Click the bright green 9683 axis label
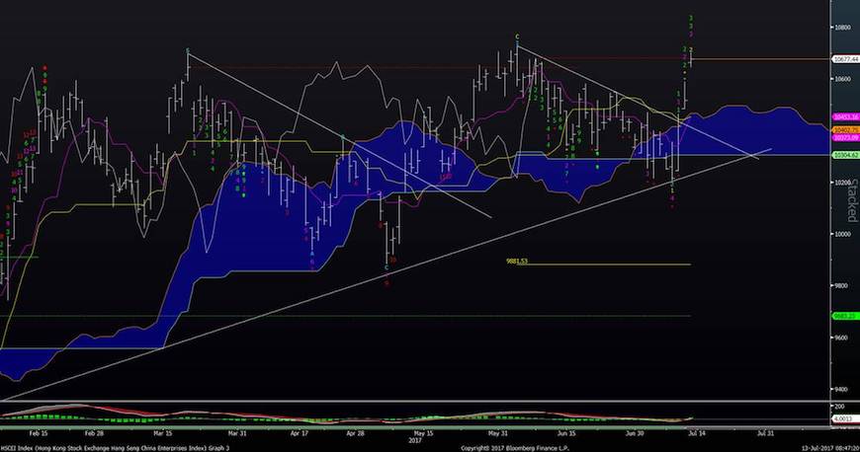 843,316
